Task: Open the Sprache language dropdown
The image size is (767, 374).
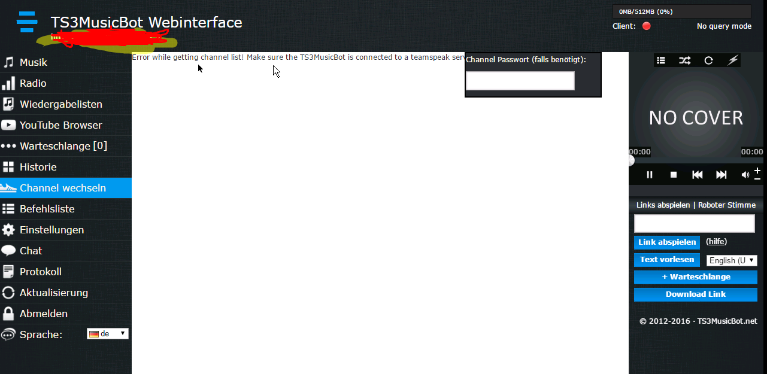Action: tap(108, 334)
